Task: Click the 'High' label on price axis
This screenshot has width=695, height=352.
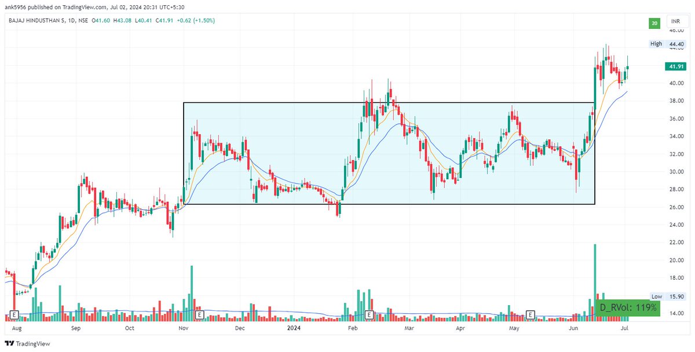Action: [x=656, y=43]
